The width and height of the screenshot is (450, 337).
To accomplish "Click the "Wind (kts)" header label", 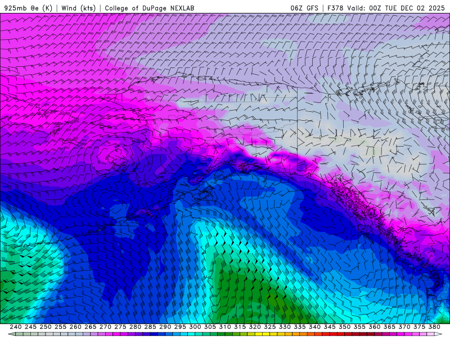I will pyautogui.click(x=79, y=8).
